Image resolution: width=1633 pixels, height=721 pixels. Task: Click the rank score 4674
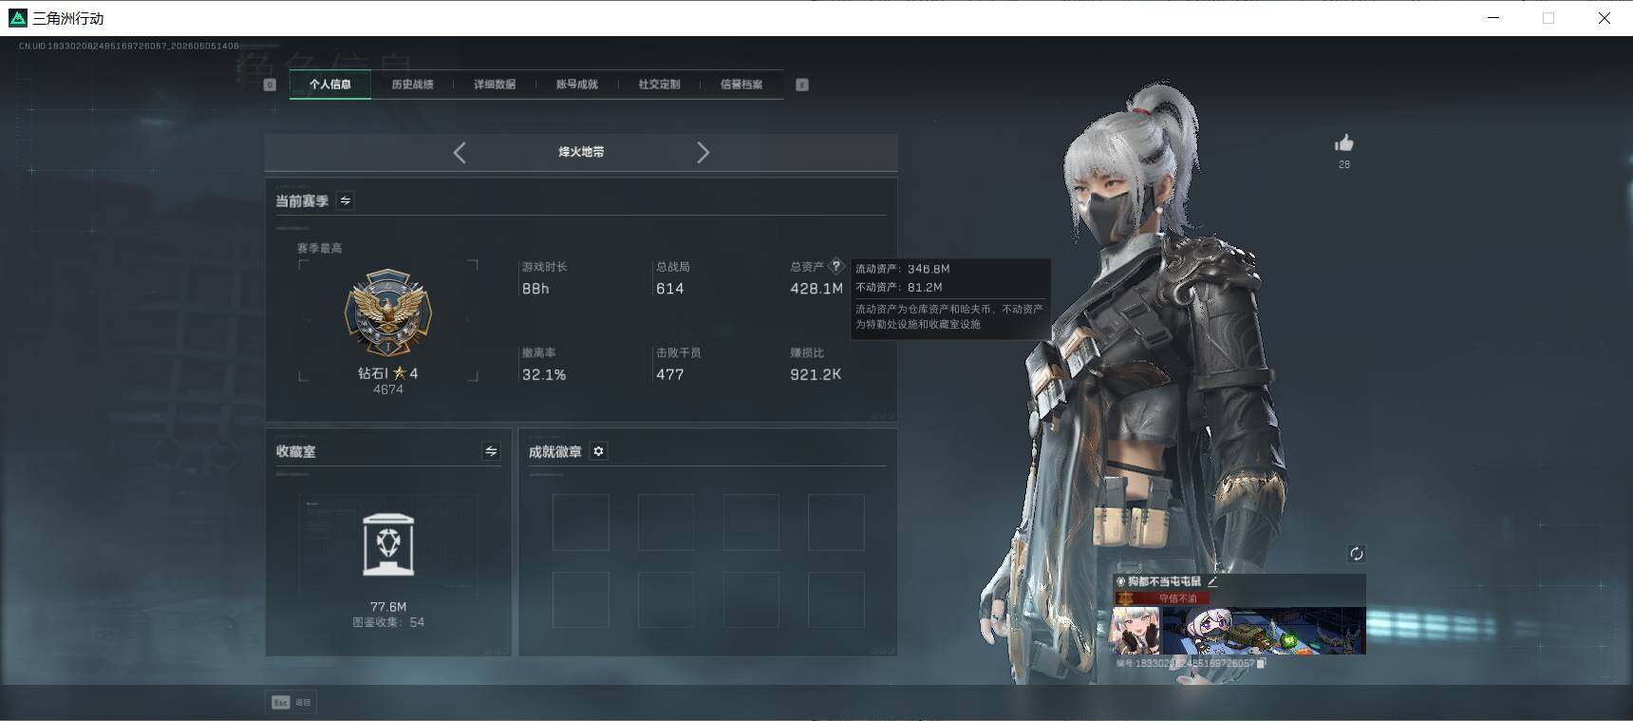point(388,389)
